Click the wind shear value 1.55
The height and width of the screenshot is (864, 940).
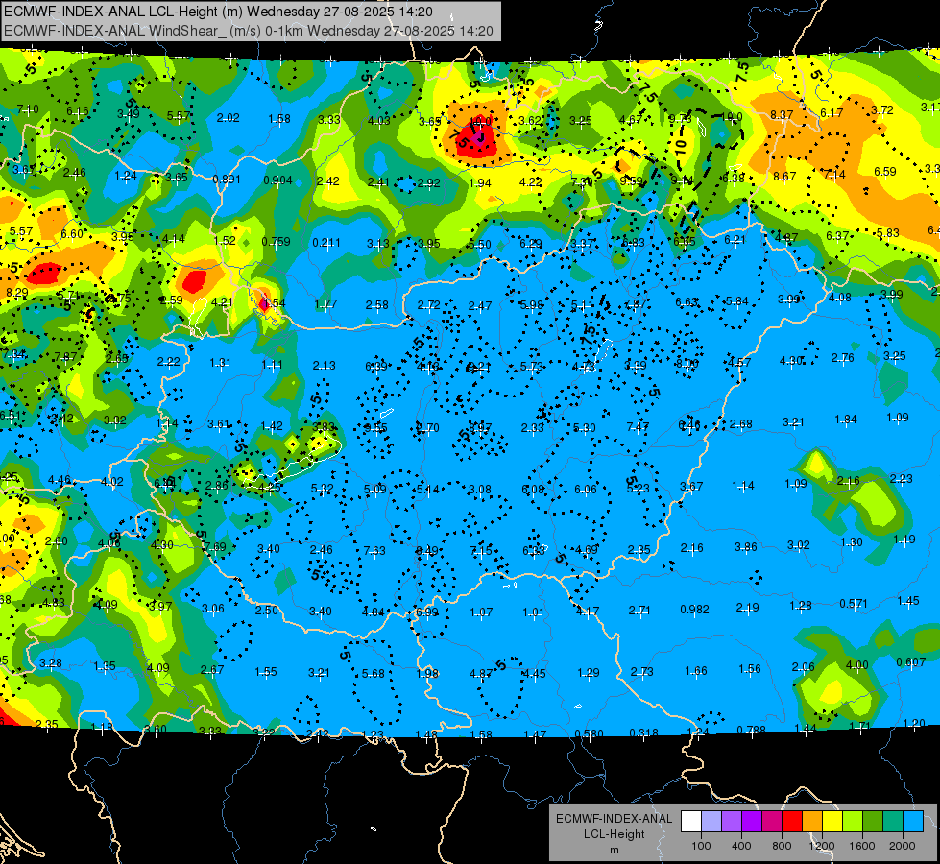(266, 672)
